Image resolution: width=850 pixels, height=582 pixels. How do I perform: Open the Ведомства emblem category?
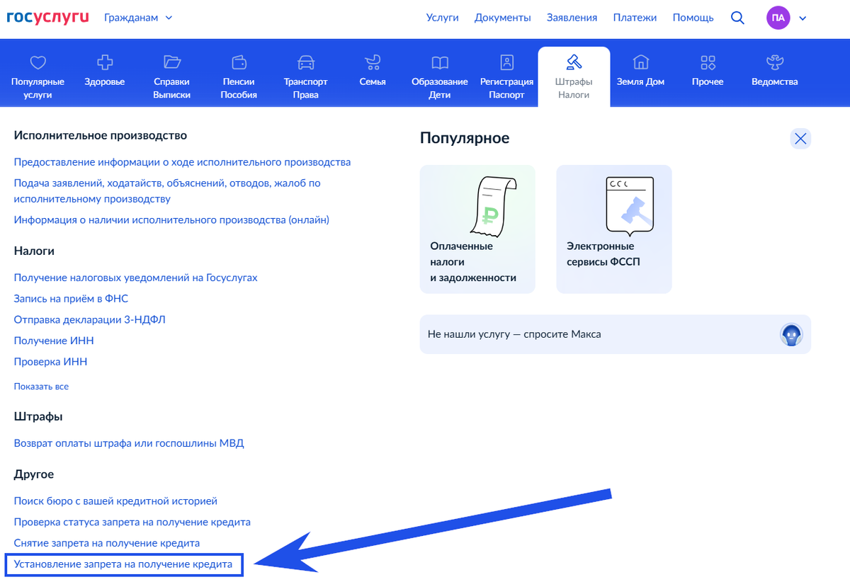pyautogui.click(x=775, y=71)
